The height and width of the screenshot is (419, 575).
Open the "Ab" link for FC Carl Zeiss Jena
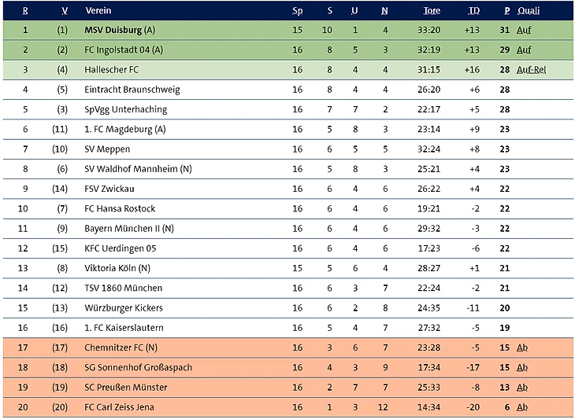click(521, 407)
